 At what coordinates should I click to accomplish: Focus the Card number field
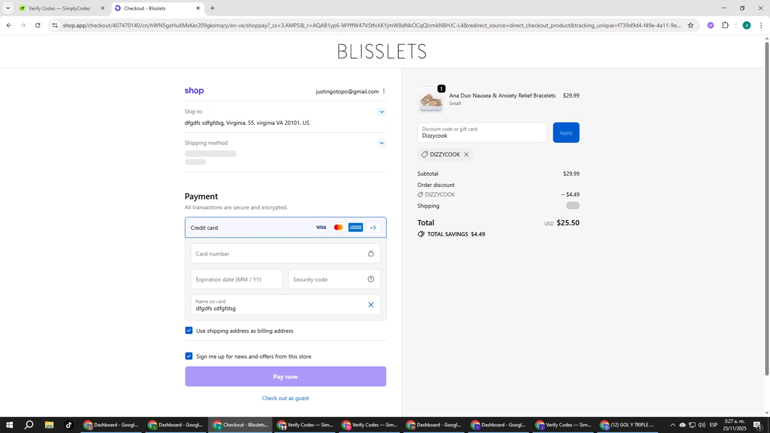tap(285, 253)
